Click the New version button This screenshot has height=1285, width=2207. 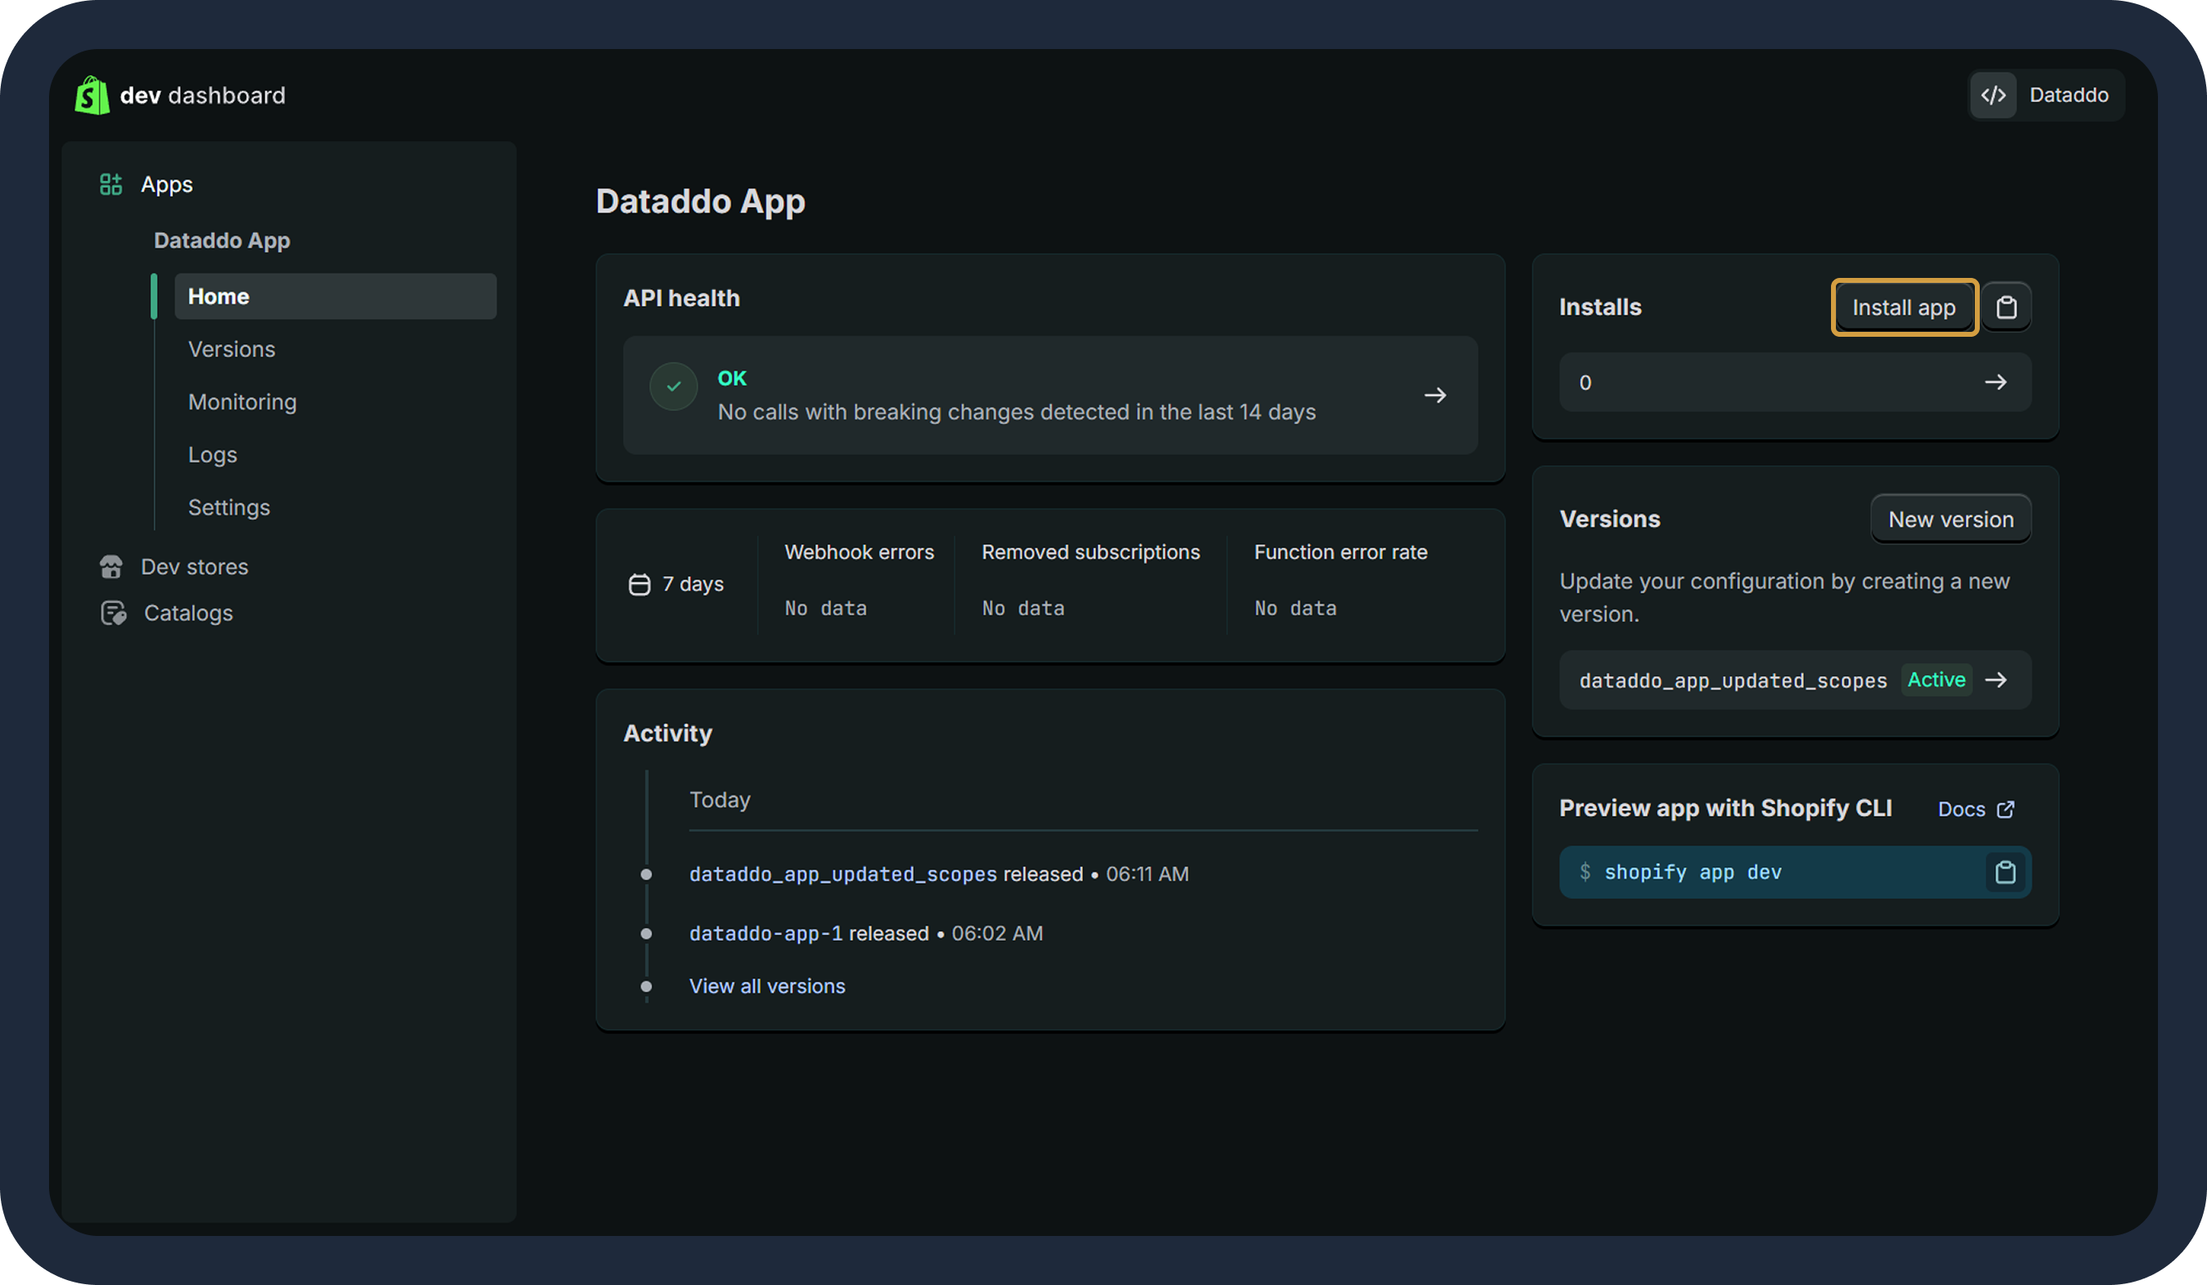pos(1950,518)
